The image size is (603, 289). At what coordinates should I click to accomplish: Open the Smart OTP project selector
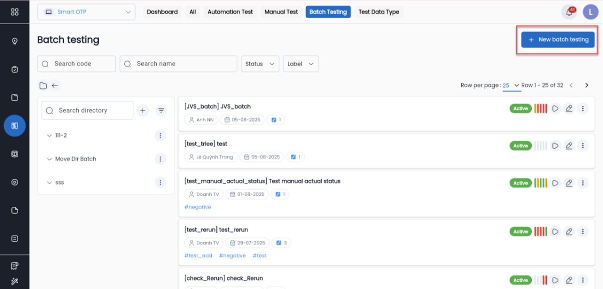coord(86,12)
